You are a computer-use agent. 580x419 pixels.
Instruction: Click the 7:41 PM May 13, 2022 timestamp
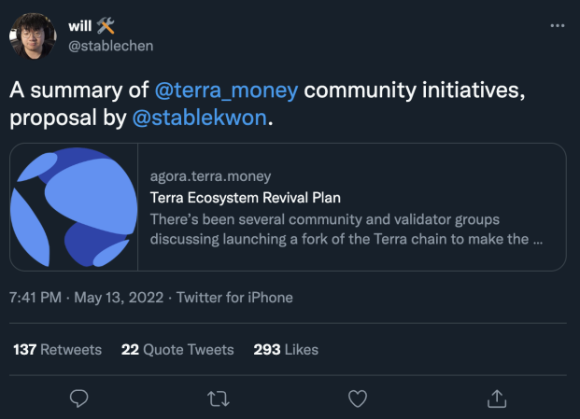tap(87, 298)
